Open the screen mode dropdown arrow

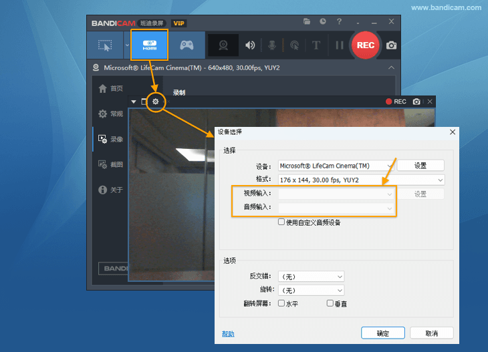(x=127, y=45)
